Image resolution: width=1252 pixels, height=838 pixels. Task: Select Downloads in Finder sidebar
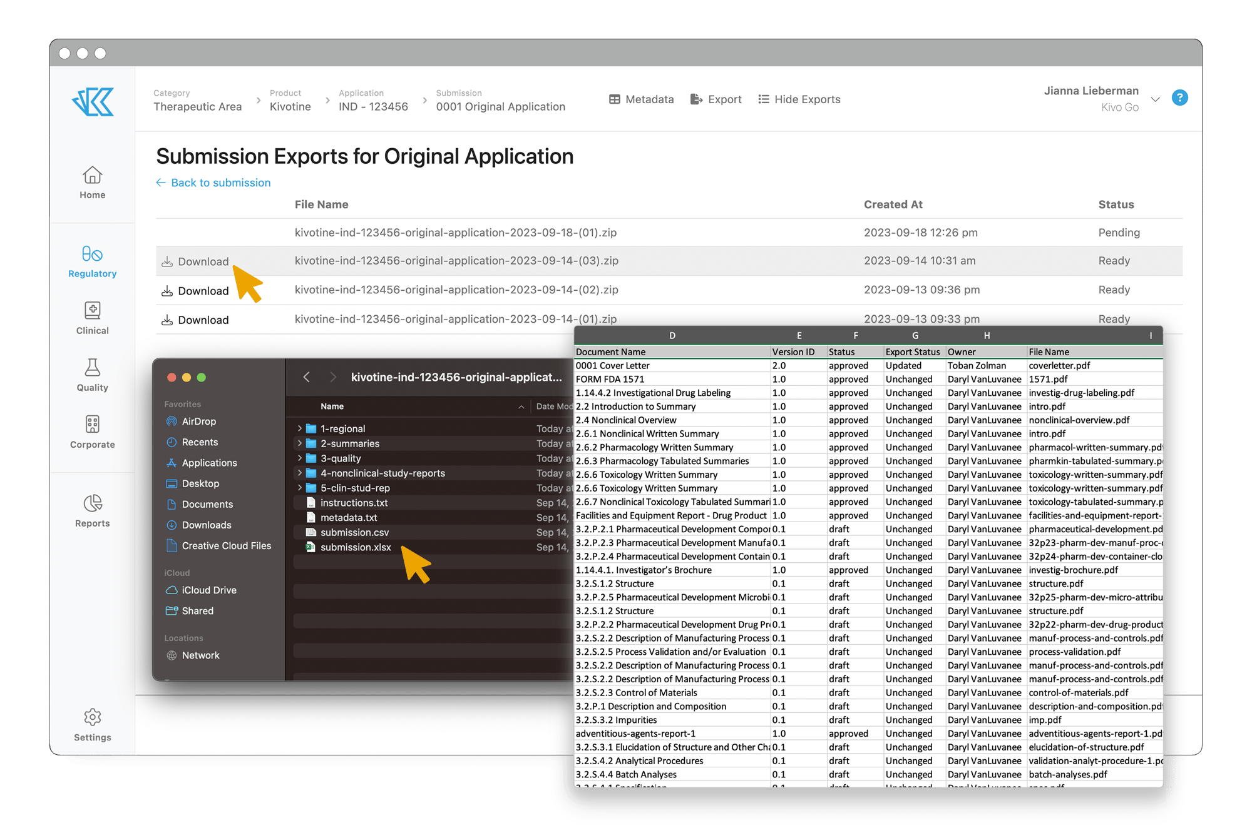(198, 525)
